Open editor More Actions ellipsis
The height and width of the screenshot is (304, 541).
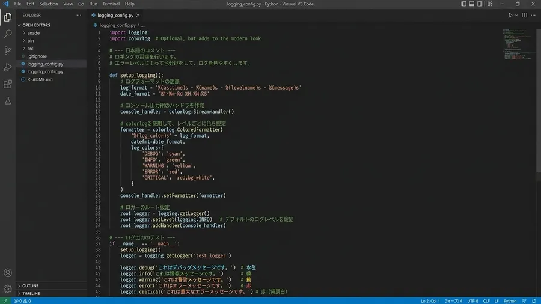[x=533, y=15]
